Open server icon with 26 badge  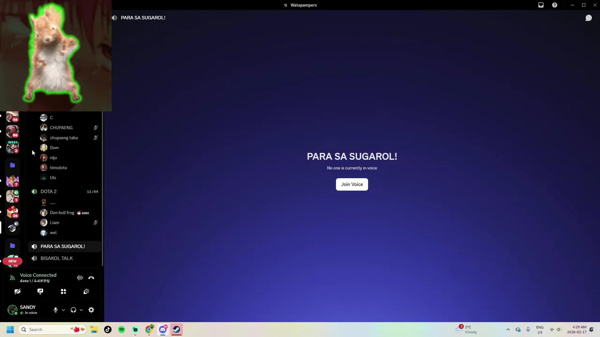point(12,212)
